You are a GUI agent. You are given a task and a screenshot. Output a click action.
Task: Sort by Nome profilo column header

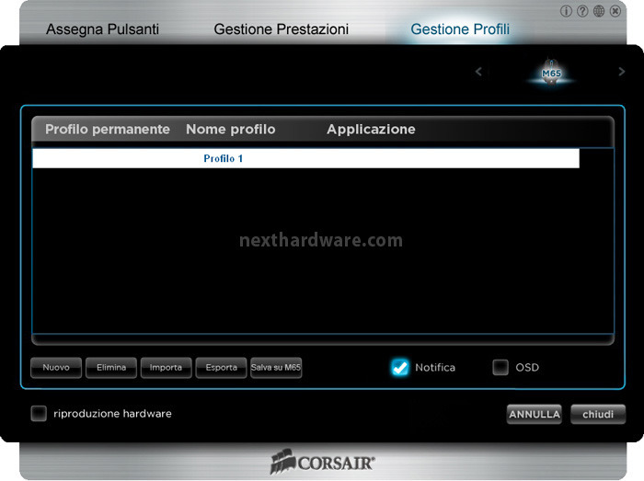(230, 130)
